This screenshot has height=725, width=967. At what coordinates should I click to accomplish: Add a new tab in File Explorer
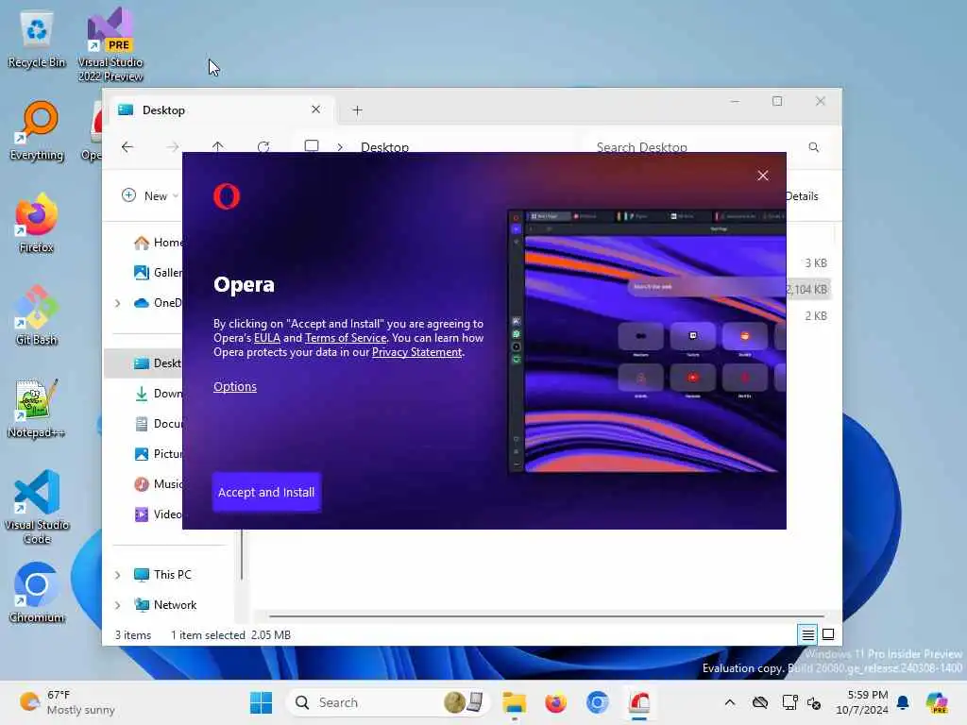[357, 110]
